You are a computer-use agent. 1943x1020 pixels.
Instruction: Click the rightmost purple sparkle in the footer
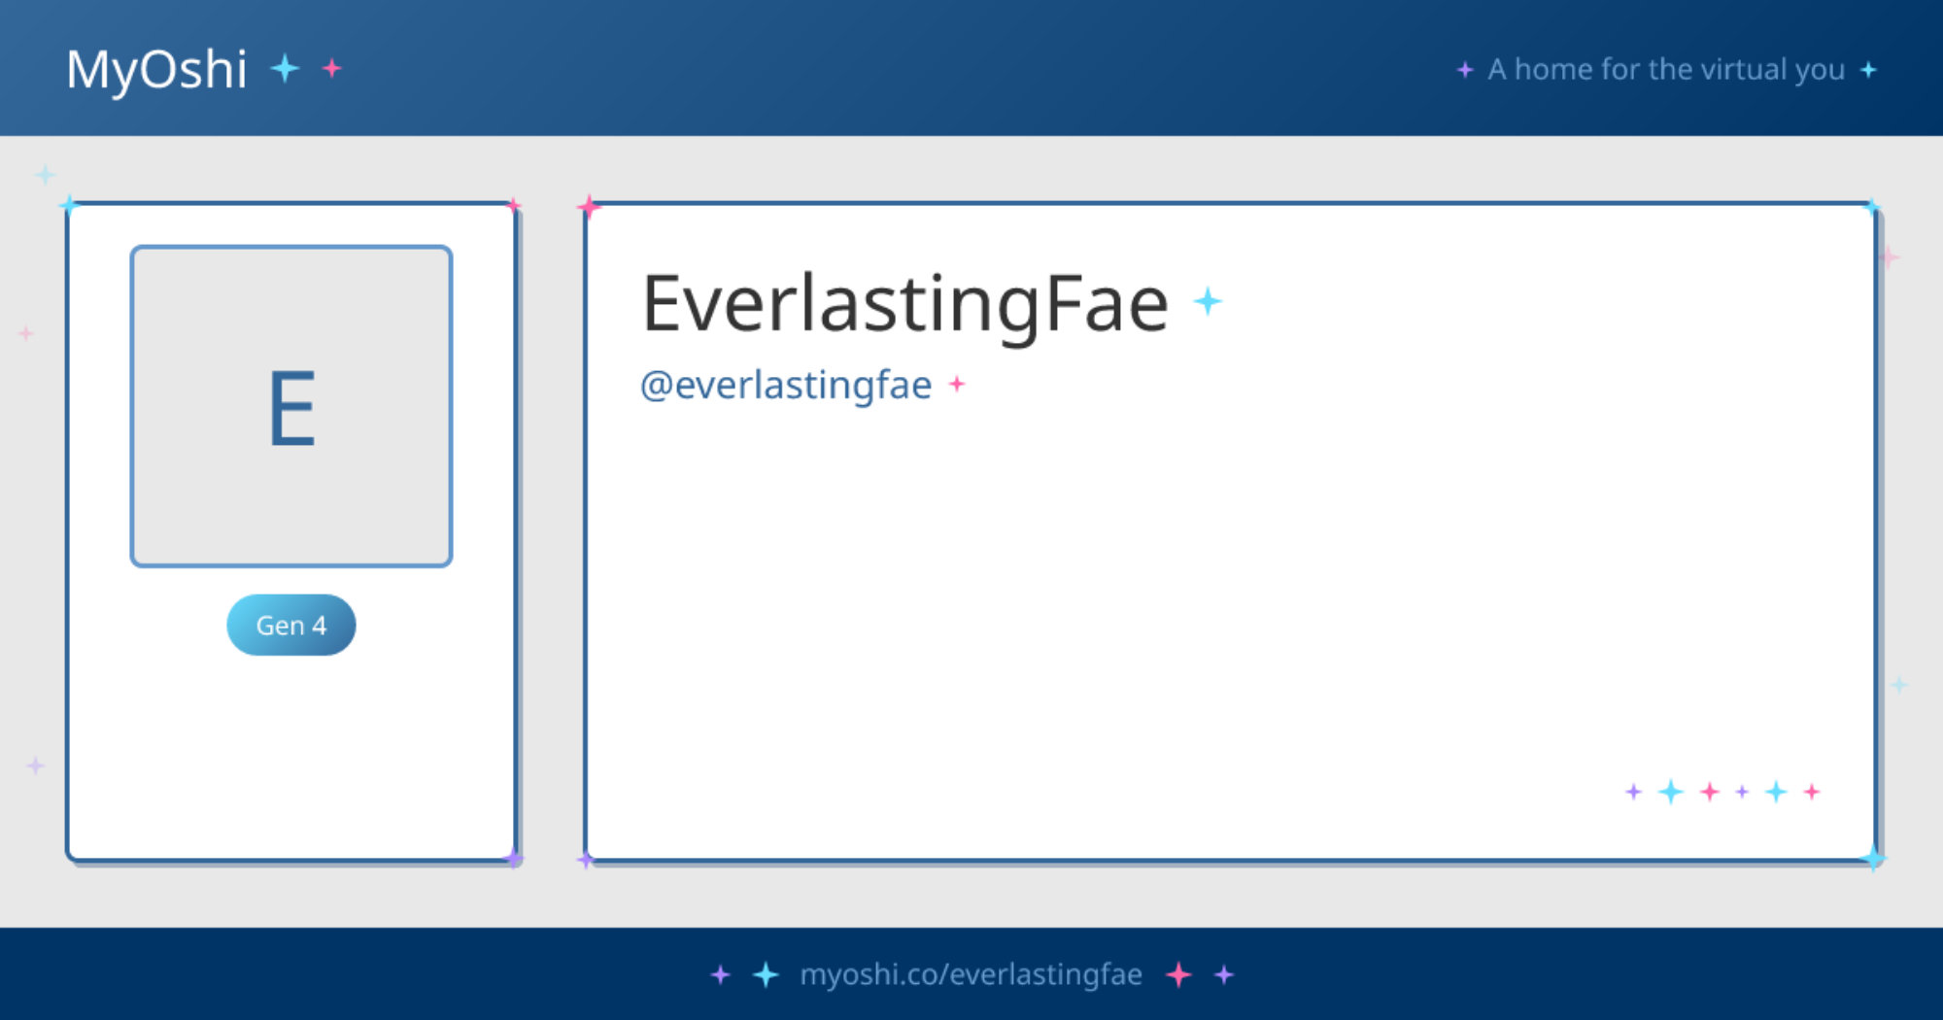[x=1224, y=974]
